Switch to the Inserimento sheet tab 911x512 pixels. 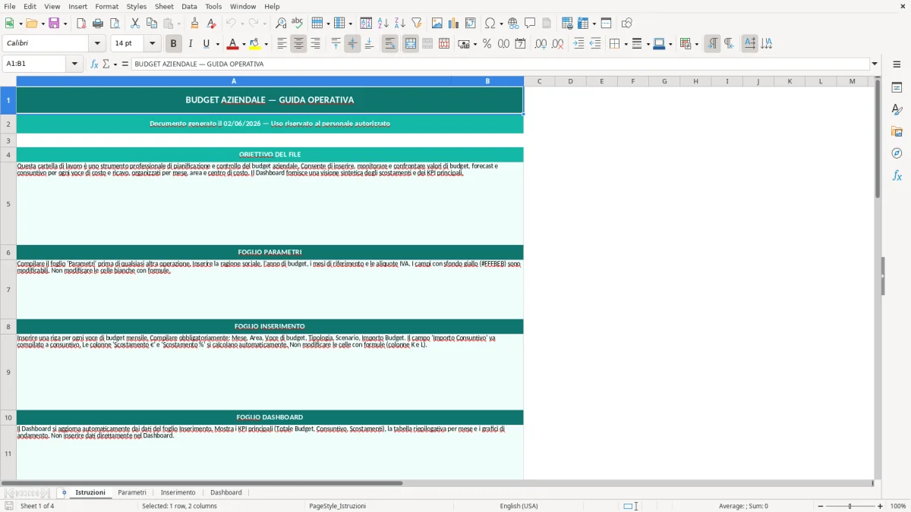tap(178, 492)
